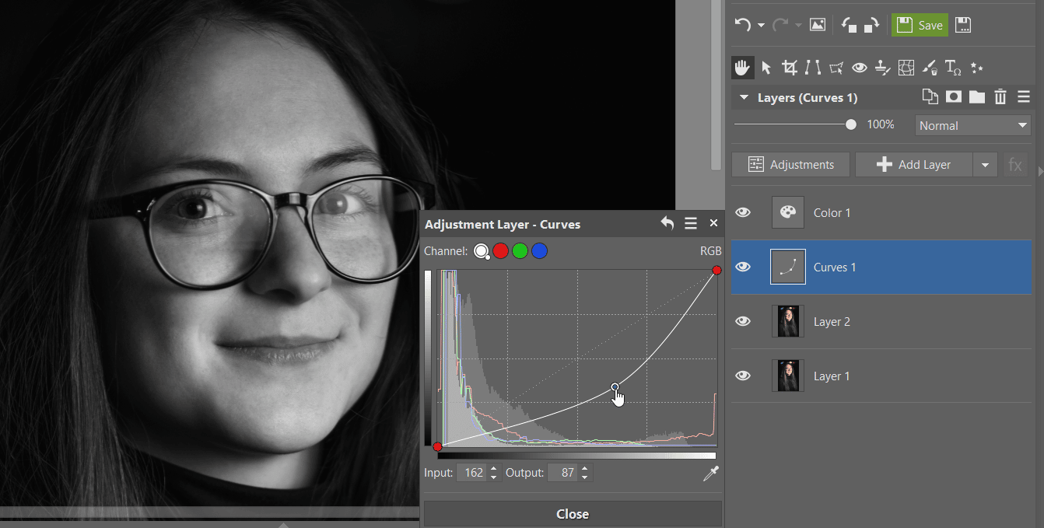Toggle visibility of Layer 2
Viewport: 1044px width, 528px height.
point(744,321)
